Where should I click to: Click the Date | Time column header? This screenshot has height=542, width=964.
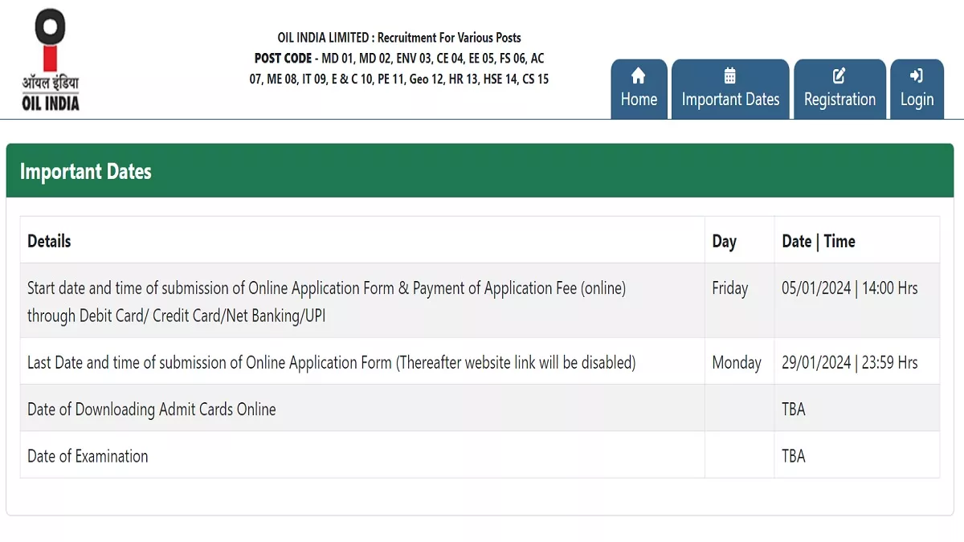pos(818,241)
